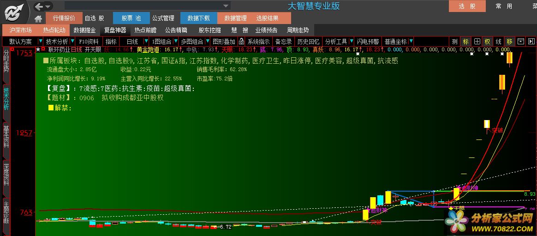Open the 数据管理 tab
537x236 pixels.
pos(235,18)
